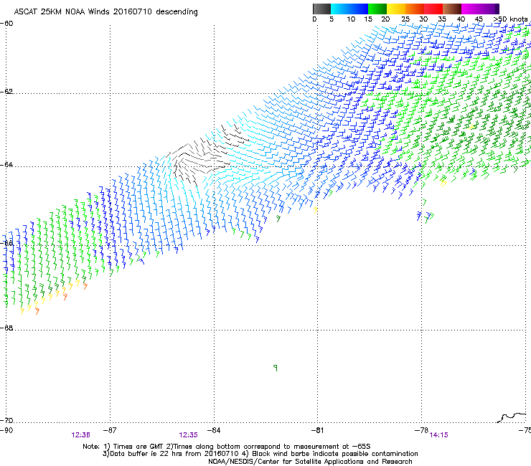Click the -64 latitude axis label
Screen dimensions: 531x466
6,165
